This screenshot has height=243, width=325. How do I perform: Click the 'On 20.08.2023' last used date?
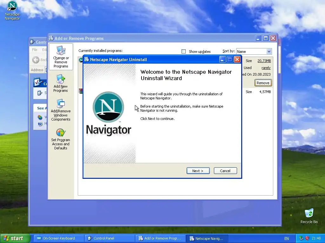click(259, 74)
